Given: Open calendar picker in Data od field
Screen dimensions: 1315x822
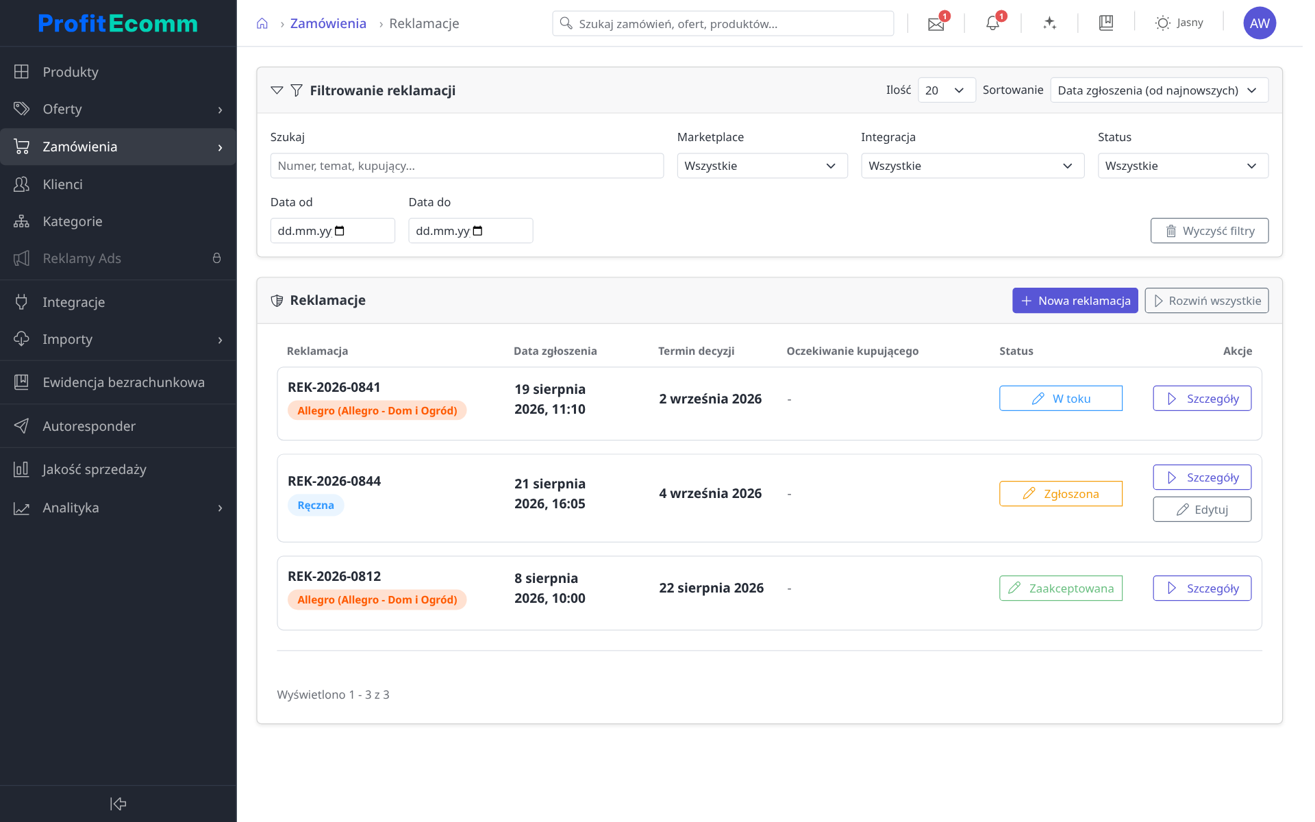Looking at the screenshot, I should pyautogui.click(x=340, y=231).
